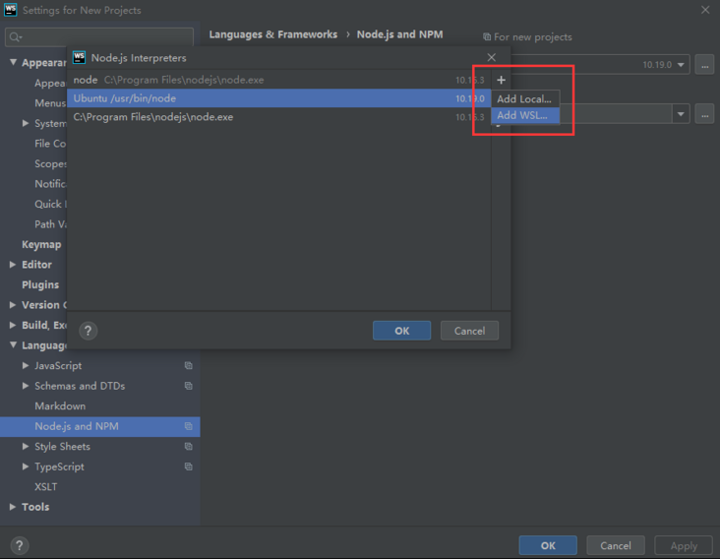Click the project-level copy icon beside JavaScript
The height and width of the screenshot is (559, 720).
coord(188,366)
